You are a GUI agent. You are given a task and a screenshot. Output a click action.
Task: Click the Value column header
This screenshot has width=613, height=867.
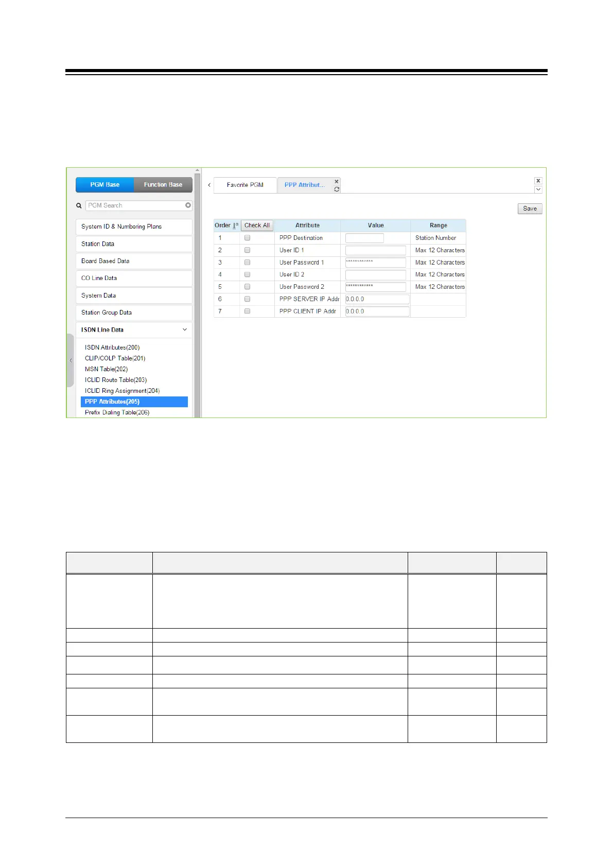pyautogui.click(x=376, y=226)
